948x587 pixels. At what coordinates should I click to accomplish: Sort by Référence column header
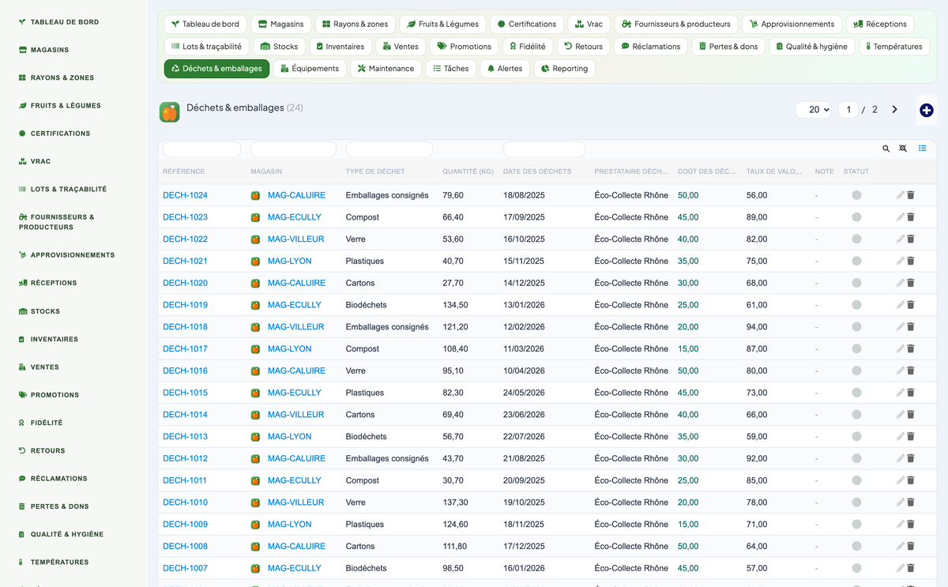pyautogui.click(x=183, y=171)
